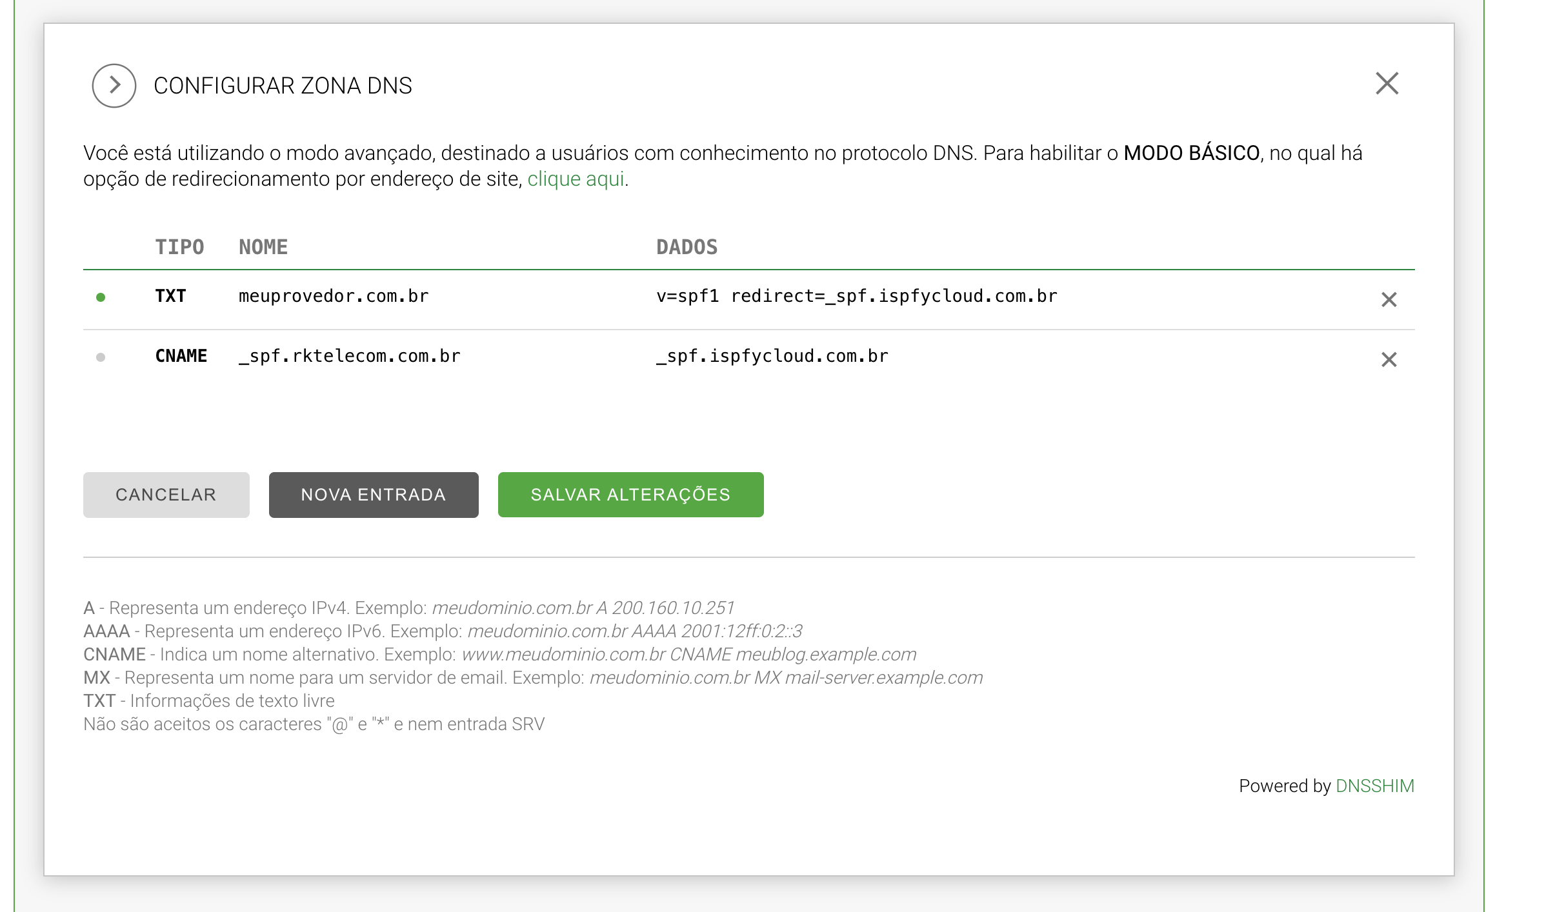Image resolution: width=1555 pixels, height=912 pixels.
Task: Cancel the DNS zone changes
Action: pos(166,495)
